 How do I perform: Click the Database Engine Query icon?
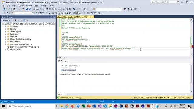(47, 9)
